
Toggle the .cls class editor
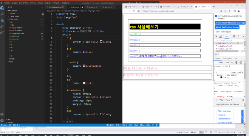pos(227,63)
